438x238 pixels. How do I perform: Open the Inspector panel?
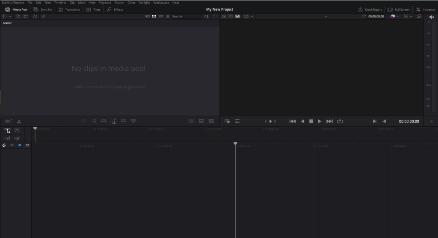(x=426, y=9)
